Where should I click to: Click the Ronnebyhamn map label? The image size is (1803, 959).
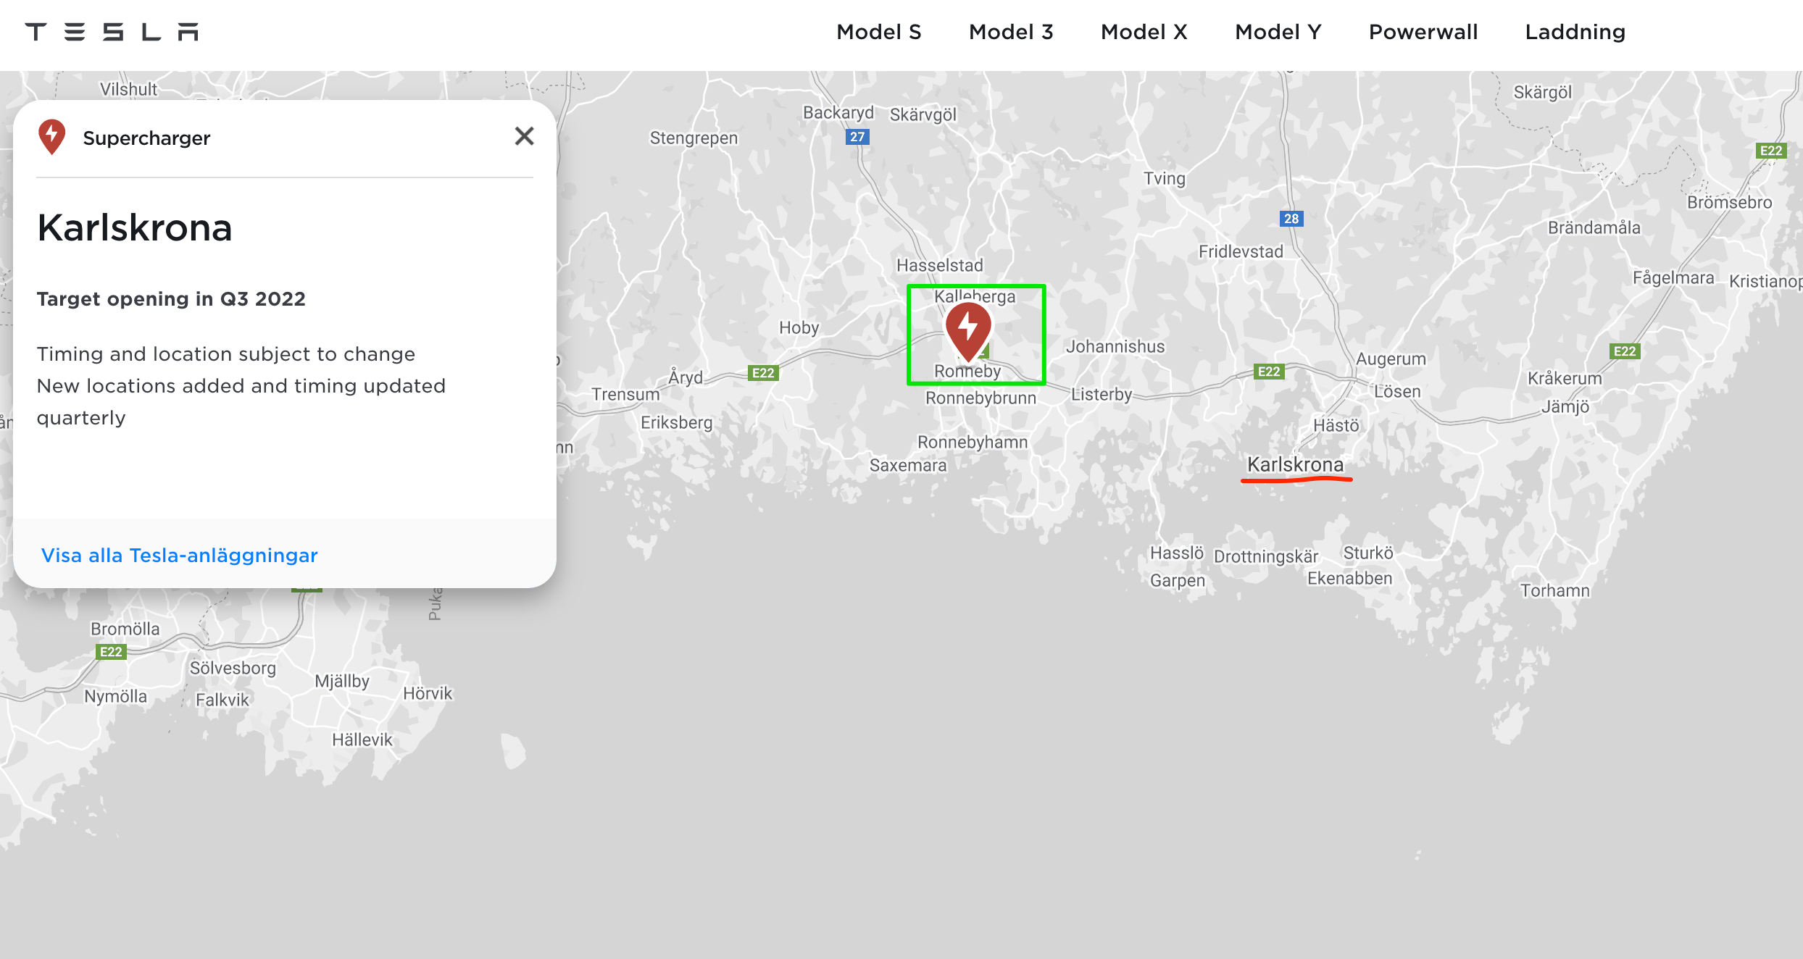coord(973,442)
